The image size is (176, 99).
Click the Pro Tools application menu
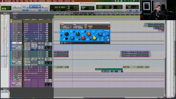pyautogui.click(x=8, y=1)
